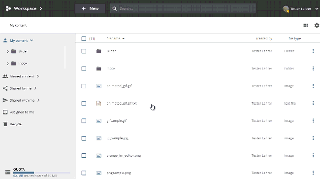320x179 pixels.
Task: Open the animated_gif.gif.txt file
Action: [122, 103]
